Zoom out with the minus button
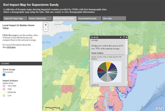 click(x=46, y=29)
